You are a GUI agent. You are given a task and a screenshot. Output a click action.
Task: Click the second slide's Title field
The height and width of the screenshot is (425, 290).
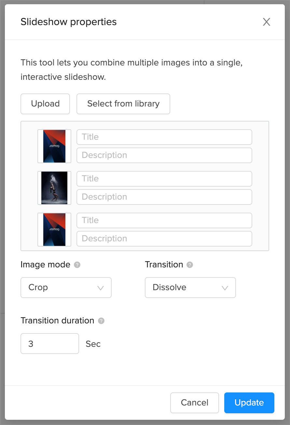click(164, 179)
